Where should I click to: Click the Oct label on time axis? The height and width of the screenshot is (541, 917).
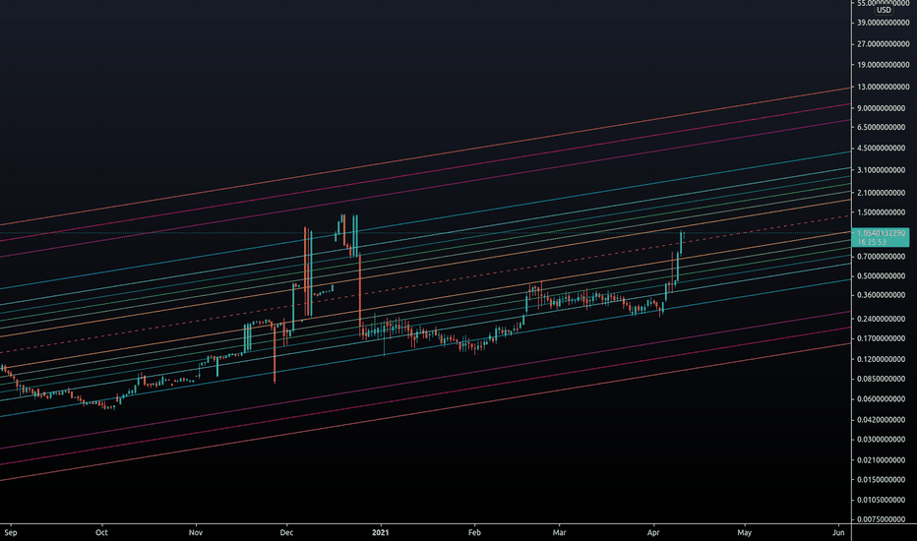(101, 533)
